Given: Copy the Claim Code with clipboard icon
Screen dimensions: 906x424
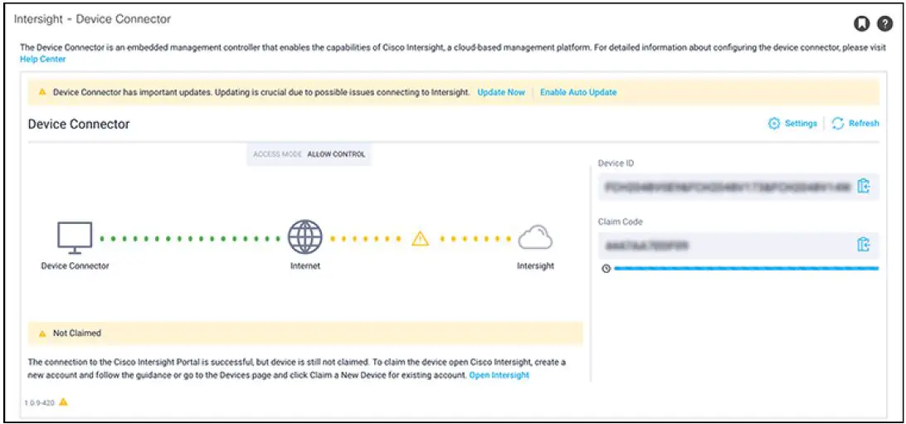Looking at the screenshot, I should click(x=863, y=245).
